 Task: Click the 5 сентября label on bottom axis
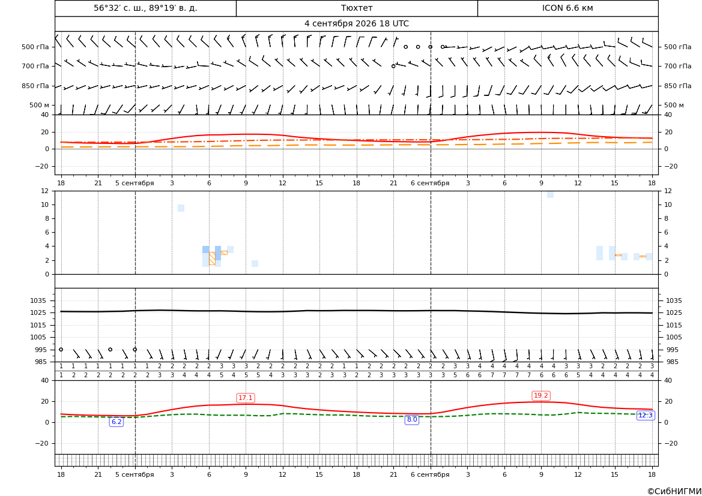135,474
